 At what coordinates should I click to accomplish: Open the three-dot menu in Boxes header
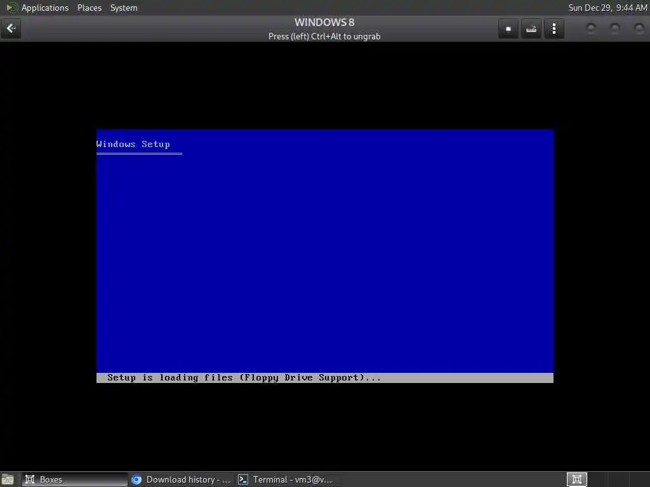tap(554, 29)
